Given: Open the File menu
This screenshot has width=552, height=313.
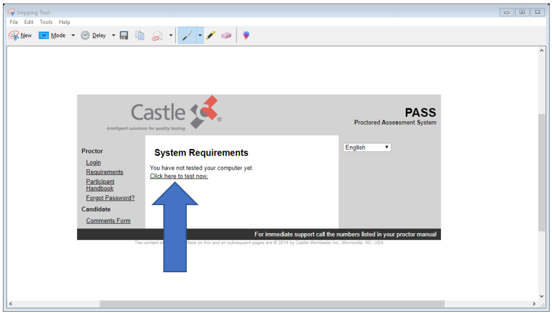Looking at the screenshot, I should pos(14,22).
